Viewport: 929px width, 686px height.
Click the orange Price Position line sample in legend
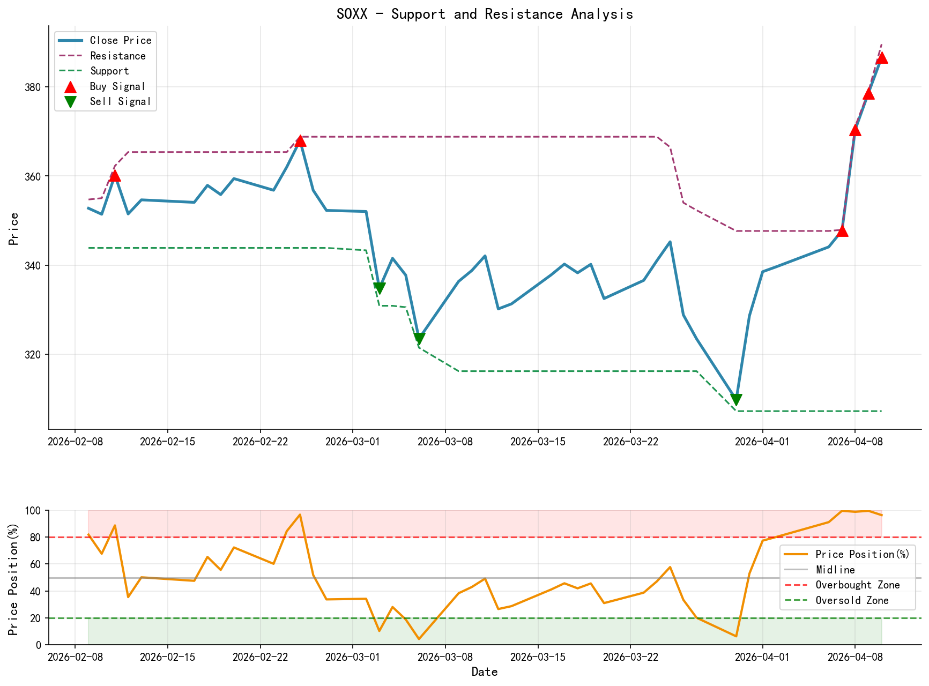[796, 555]
